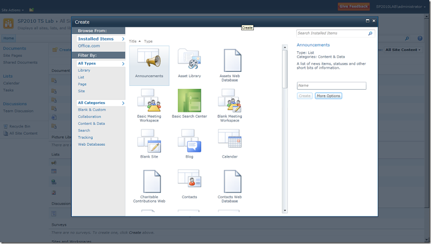Open the SP2010LAB\administrator user menu
The image size is (431, 244).
click(400, 6)
